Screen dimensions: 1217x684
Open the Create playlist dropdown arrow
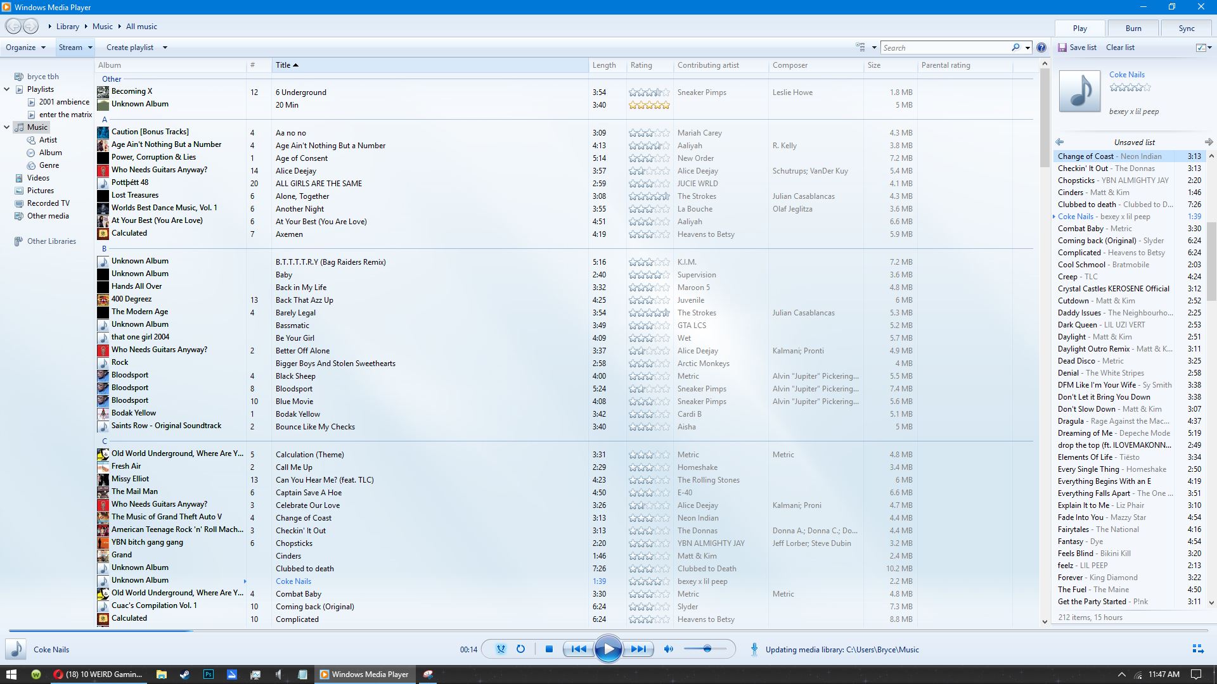[165, 47]
